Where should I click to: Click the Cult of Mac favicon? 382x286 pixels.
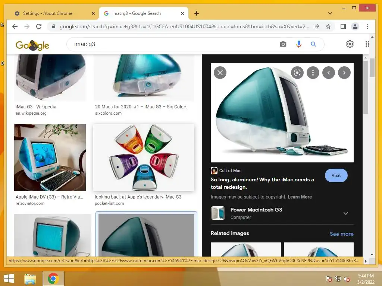(214, 171)
